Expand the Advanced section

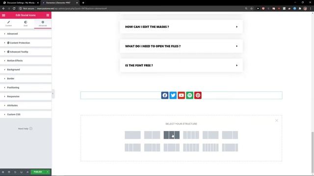pyautogui.click(x=26, y=34)
